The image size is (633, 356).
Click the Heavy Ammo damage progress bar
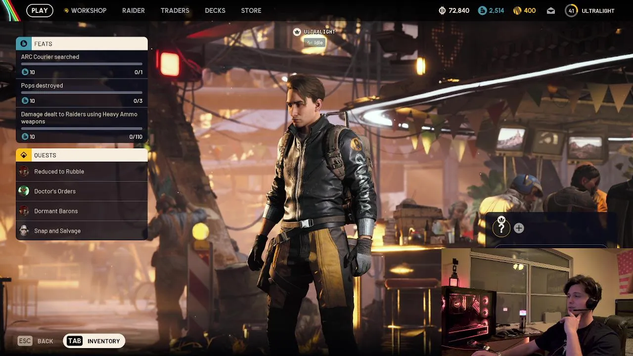(82, 129)
